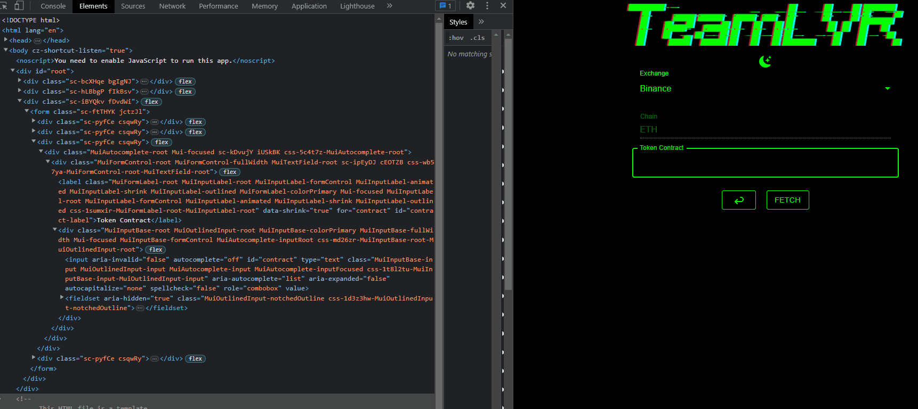Collapse the form sc-ftTHYK element
The width and height of the screenshot is (918, 409).
click(27, 112)
